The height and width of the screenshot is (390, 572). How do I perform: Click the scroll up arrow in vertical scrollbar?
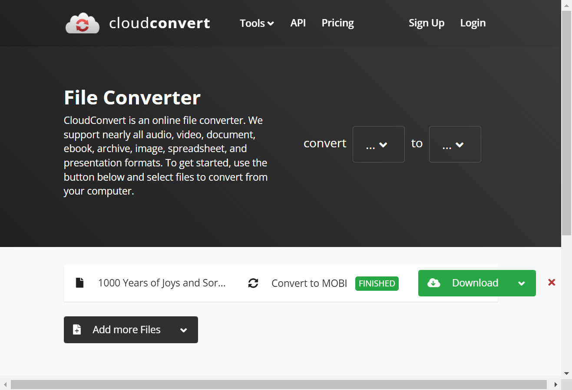[x=566, y=5]
